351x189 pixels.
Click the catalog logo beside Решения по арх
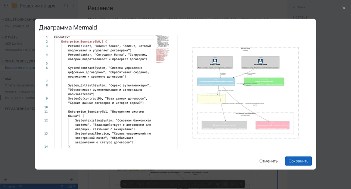pos(15,6)
